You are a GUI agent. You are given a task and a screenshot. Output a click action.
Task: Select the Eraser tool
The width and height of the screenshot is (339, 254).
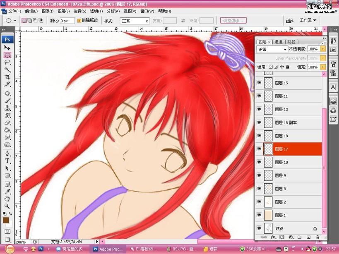[x=7, y=122]
